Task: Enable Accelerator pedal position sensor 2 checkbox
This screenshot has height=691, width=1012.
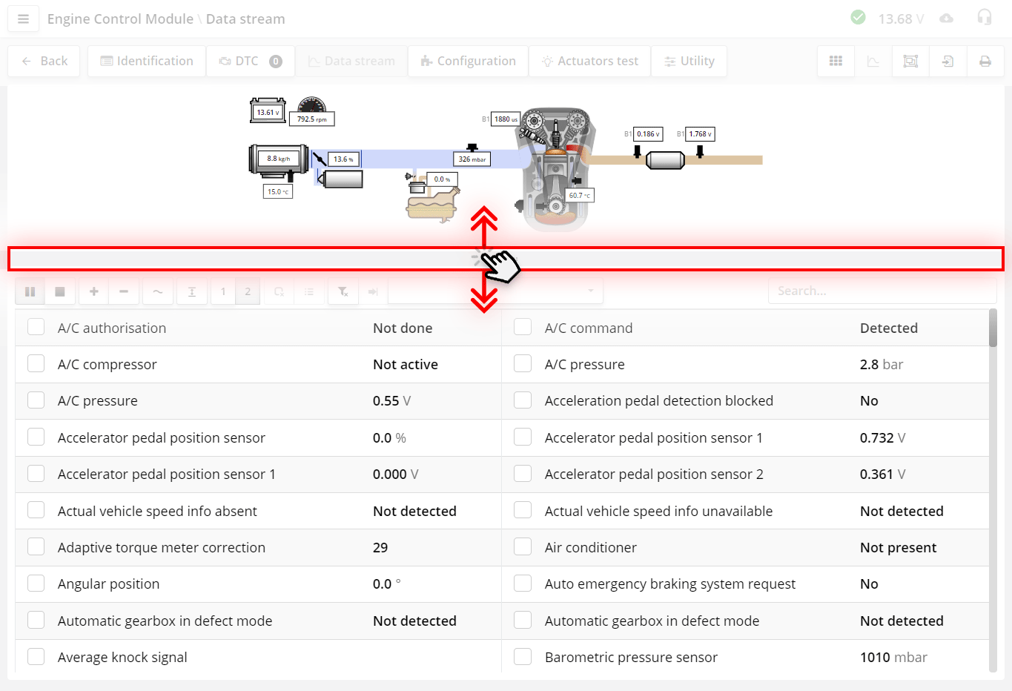Action: 523,474
